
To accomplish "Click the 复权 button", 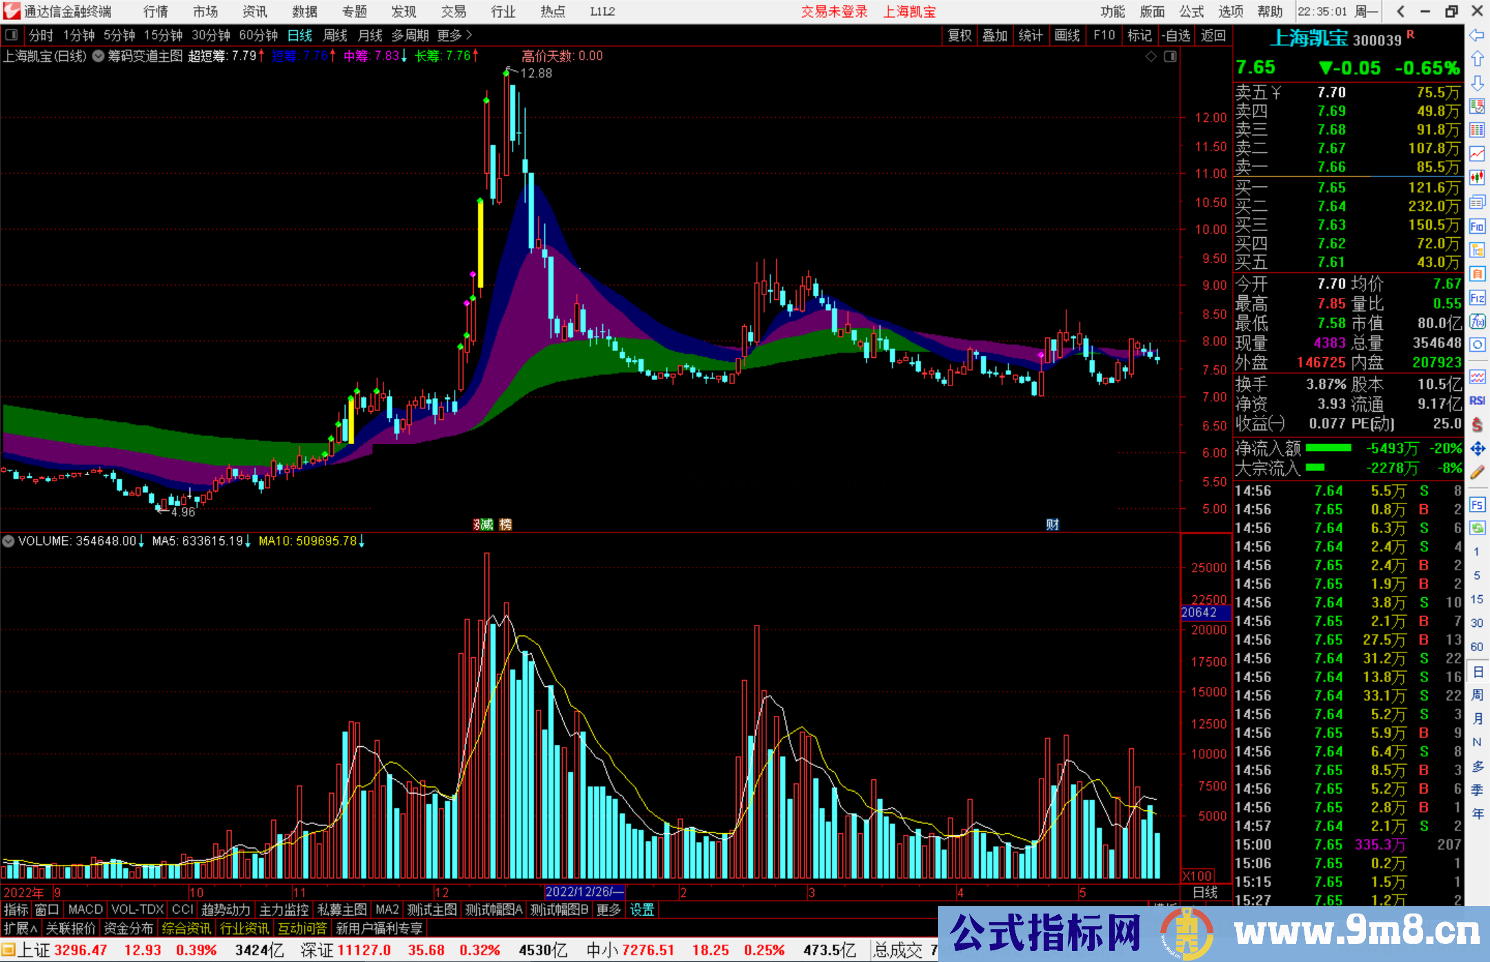I will [x=959, y=35].
